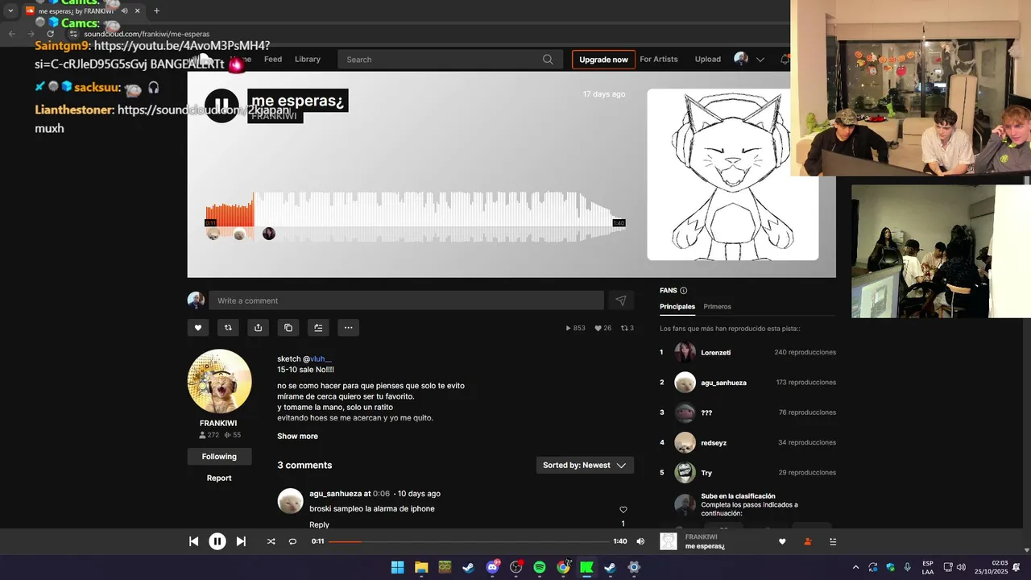Send the comment with the arrow button

[621, 300]
